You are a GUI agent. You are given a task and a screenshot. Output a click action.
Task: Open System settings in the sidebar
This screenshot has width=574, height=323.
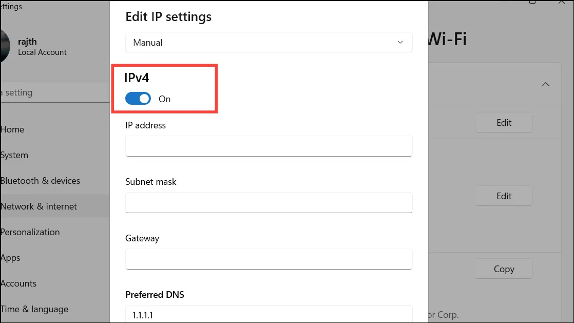coord(14,155)
